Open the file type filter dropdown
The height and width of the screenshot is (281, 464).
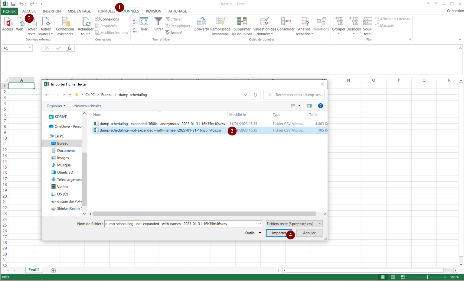tap(294, 224)
